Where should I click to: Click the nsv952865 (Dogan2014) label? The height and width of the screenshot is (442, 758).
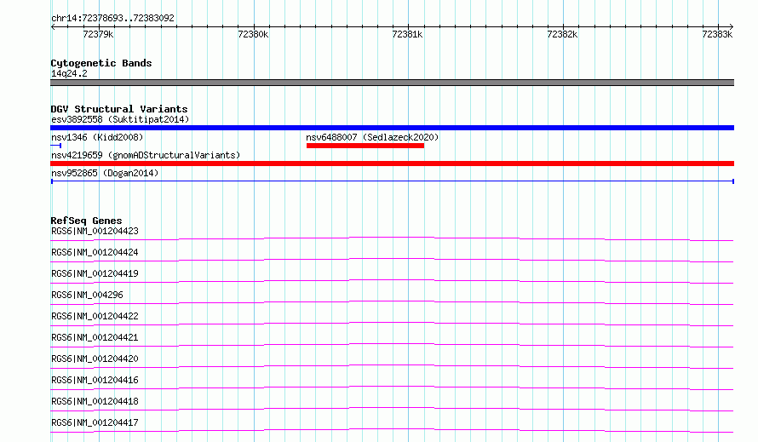[105, 173]
